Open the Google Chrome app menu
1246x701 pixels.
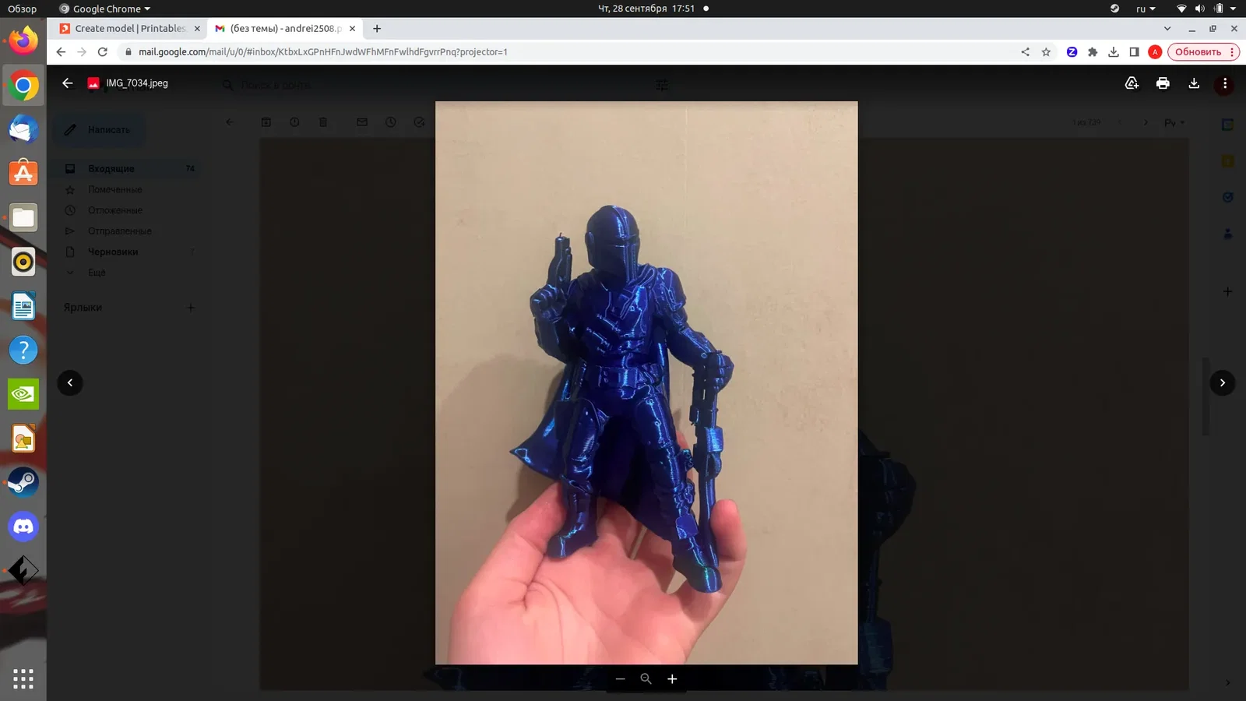pos(105,9)
